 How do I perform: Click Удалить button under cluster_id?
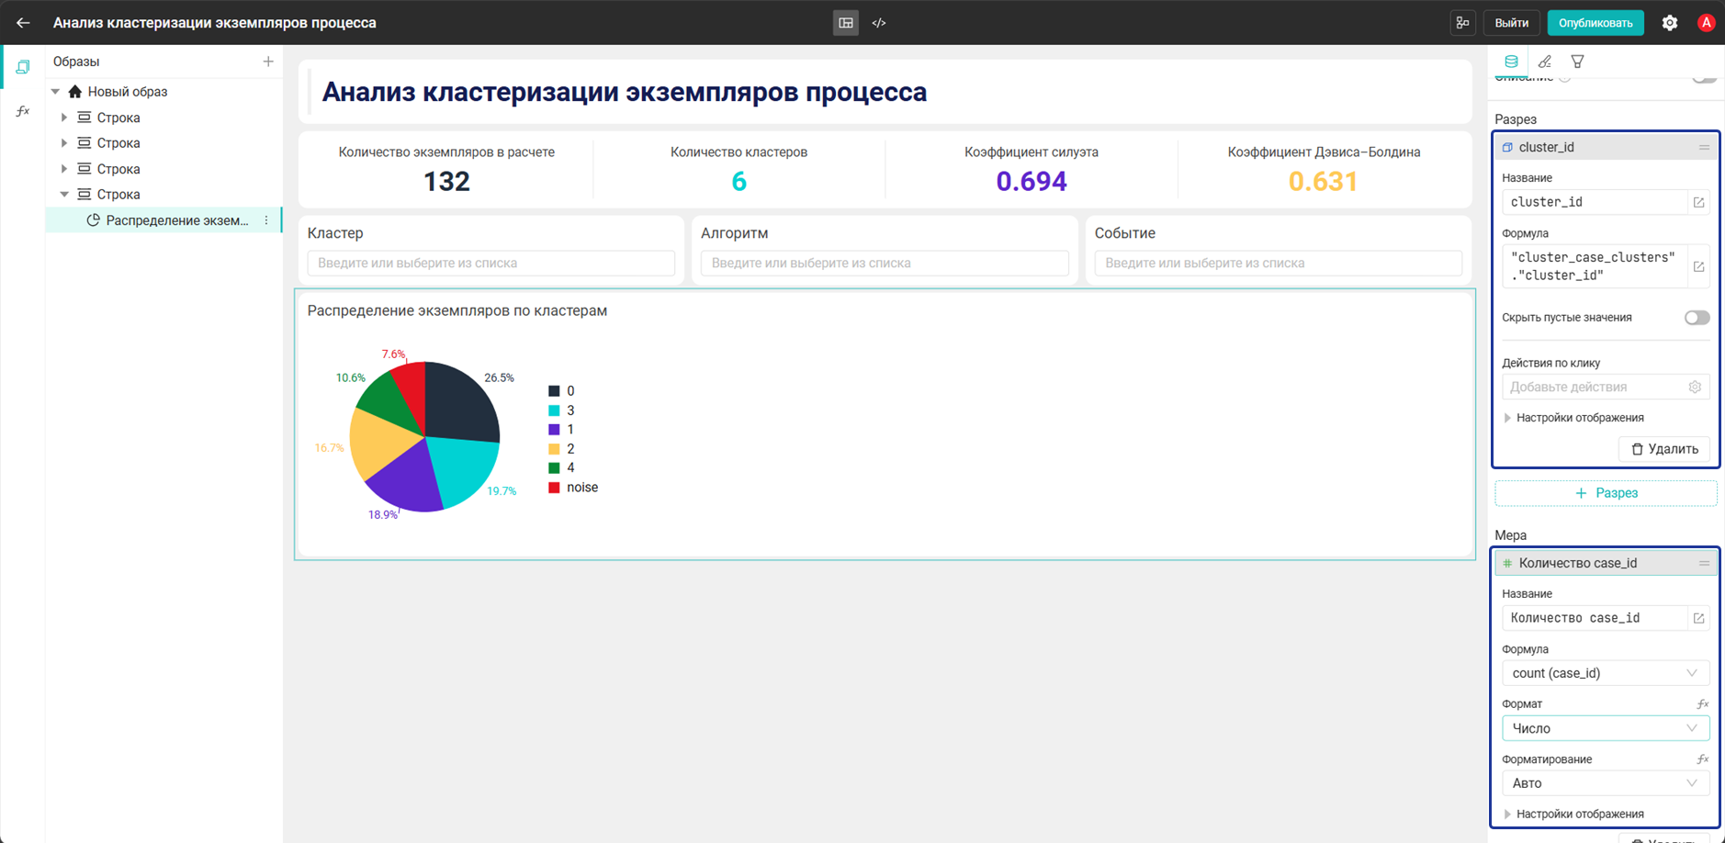(1663, 449)
